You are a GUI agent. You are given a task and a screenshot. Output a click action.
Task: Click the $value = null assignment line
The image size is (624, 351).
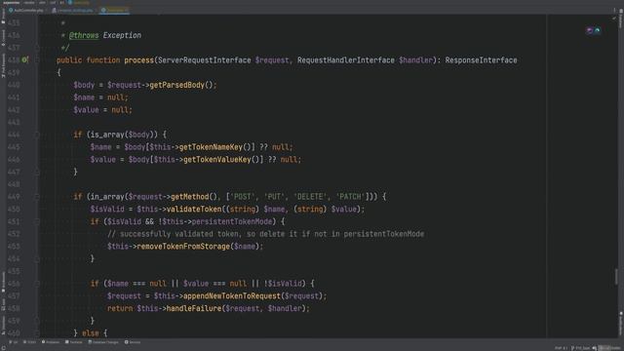(102, 110)
